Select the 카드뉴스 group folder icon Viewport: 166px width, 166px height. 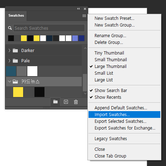(x=15, y=81)
